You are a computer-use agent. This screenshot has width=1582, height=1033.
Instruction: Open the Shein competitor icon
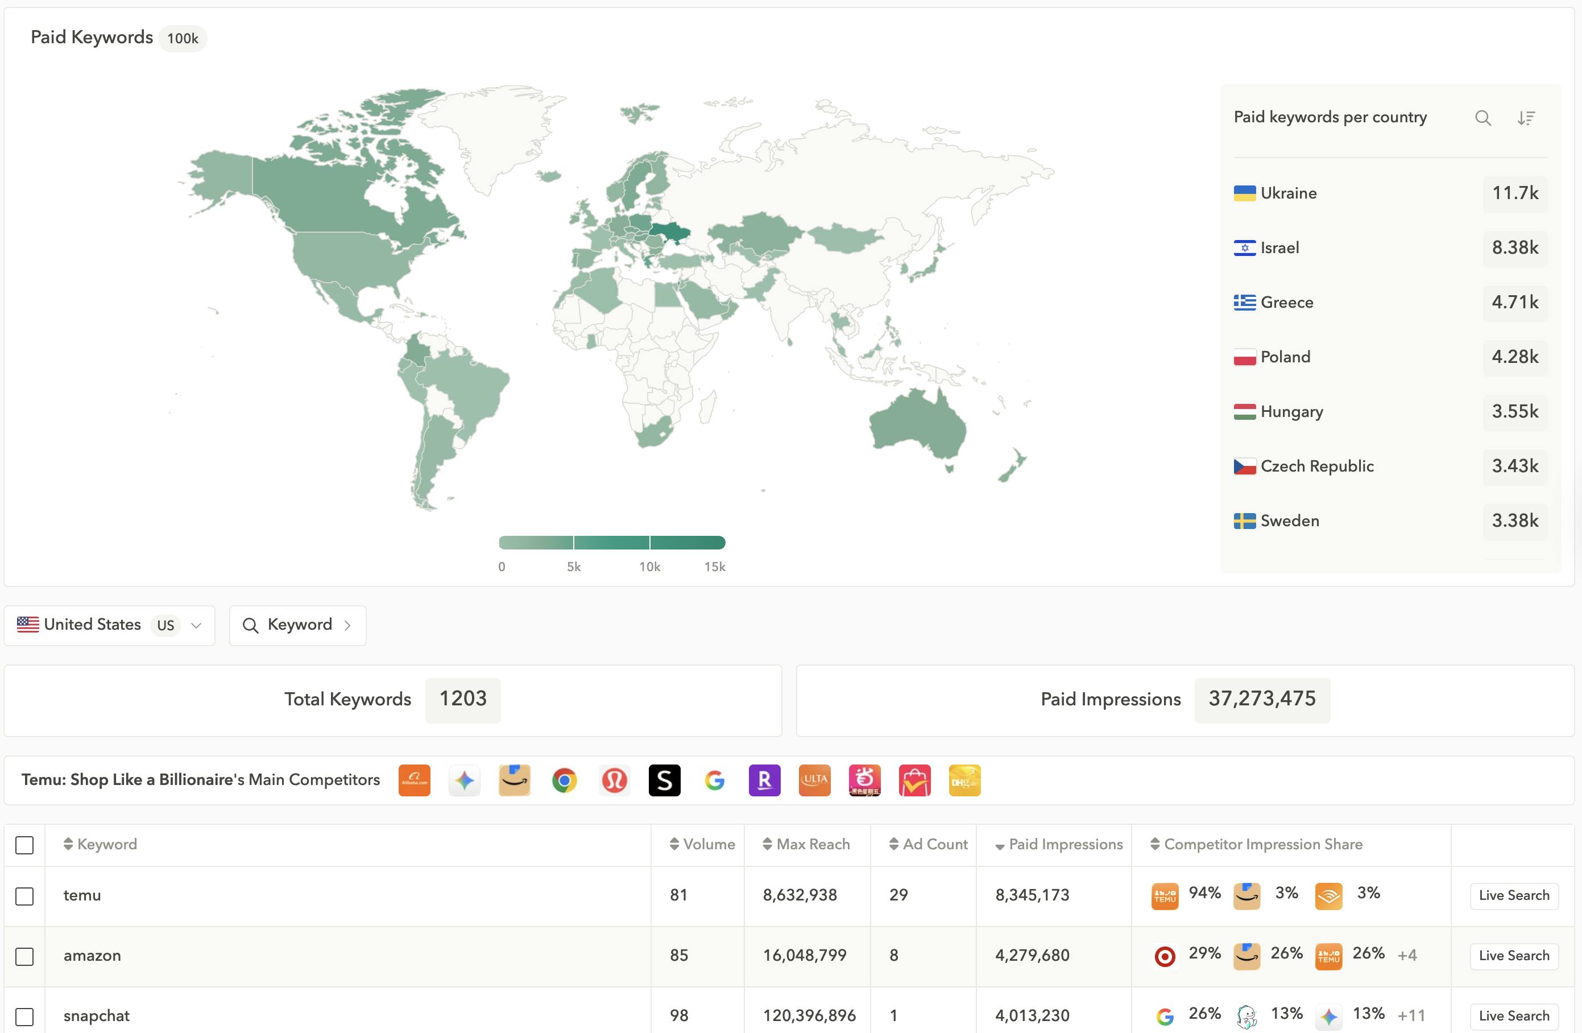coord(665,780)
